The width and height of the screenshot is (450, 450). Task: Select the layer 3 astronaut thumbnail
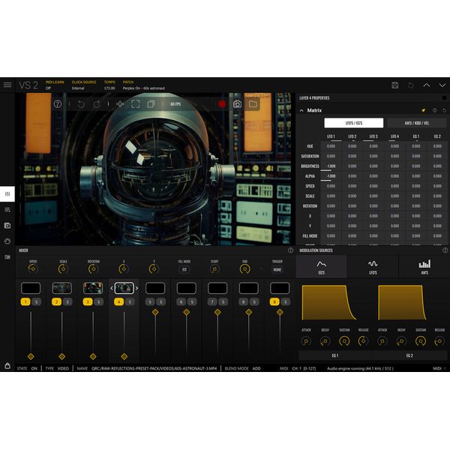click(x=93, y=288)
